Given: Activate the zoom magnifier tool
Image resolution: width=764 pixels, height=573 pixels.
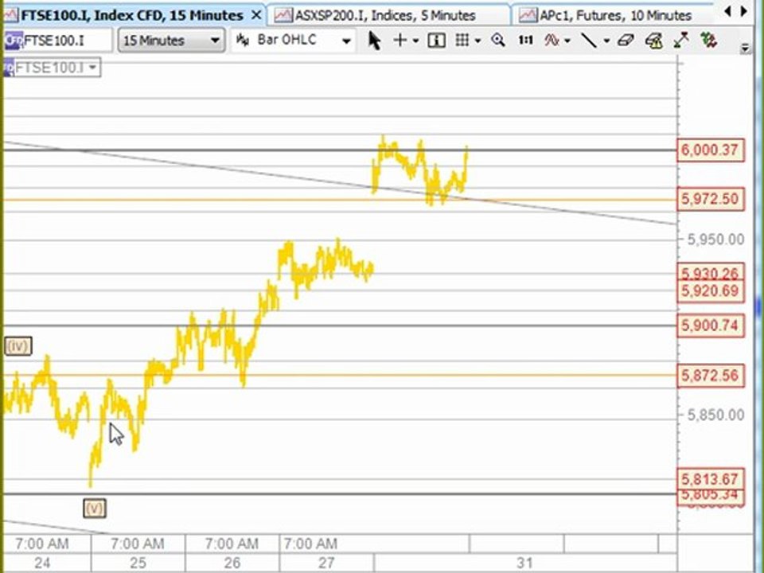Looking at the screenshot, I should click(x=498, y=41).
